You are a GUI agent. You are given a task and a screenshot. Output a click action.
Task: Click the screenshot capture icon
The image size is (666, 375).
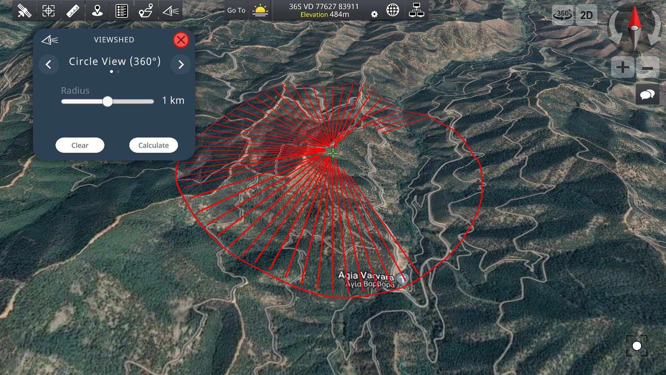coord(637,346)
